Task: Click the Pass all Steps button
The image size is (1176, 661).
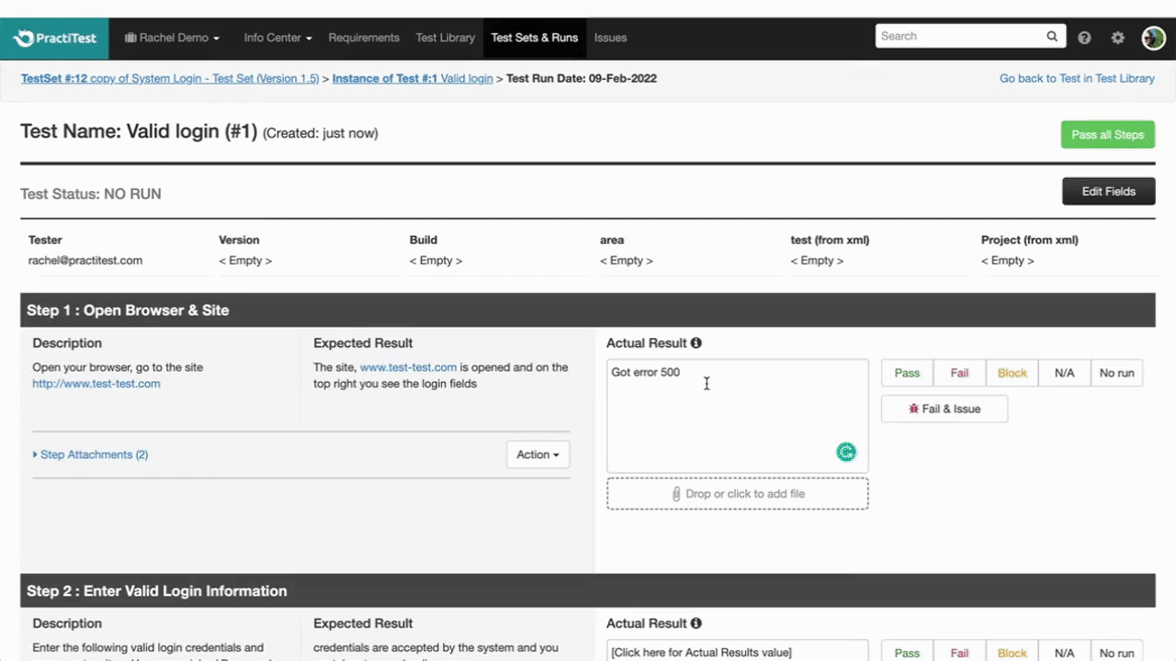Action: [1107, 135]
